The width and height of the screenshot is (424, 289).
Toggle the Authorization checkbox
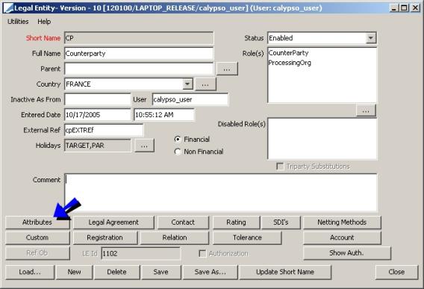[202, 254]
